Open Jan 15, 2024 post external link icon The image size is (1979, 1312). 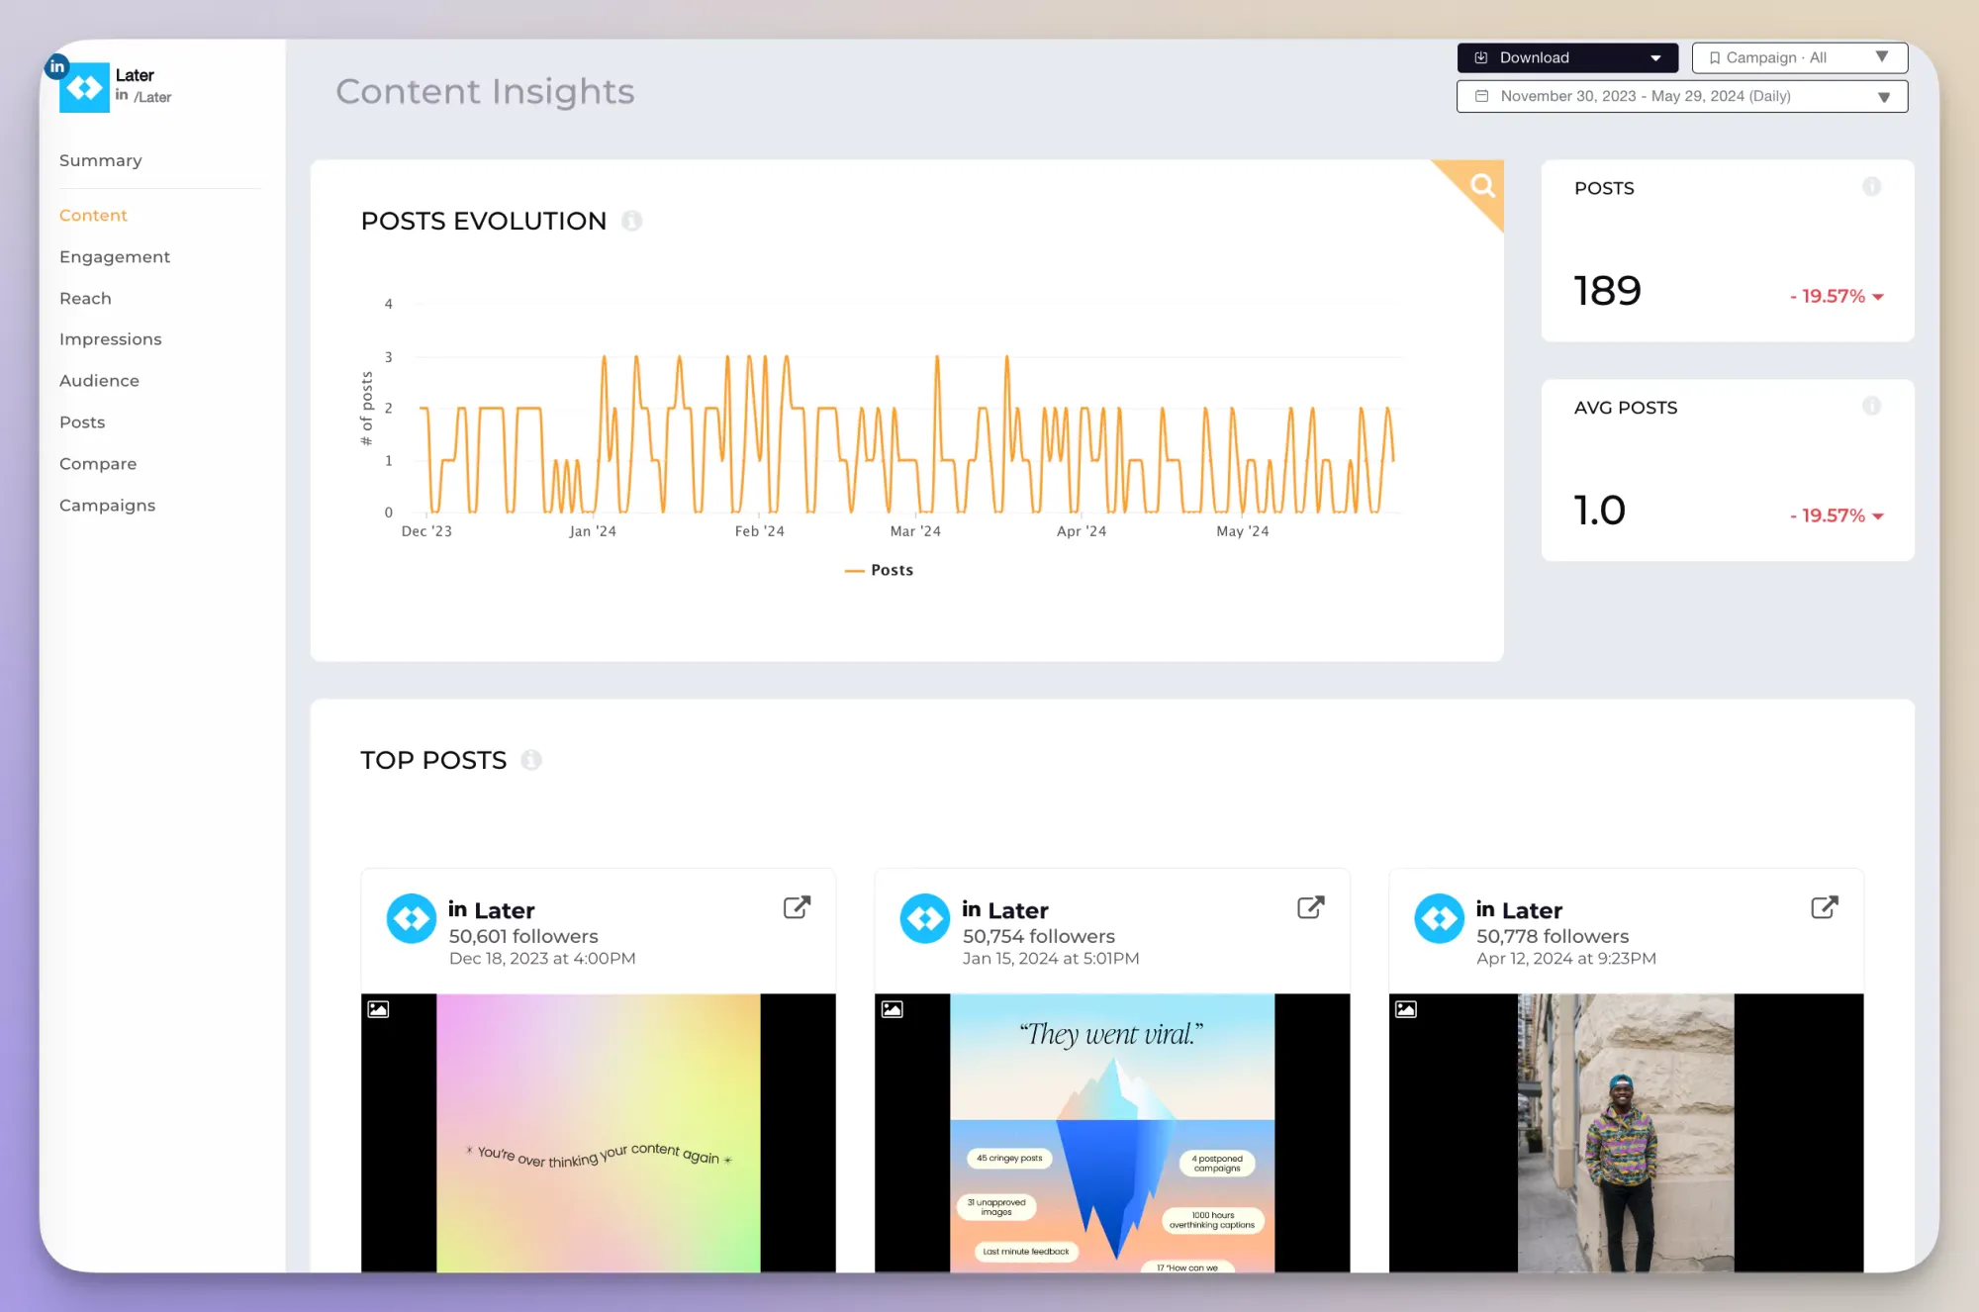(x=1310, y=907)
